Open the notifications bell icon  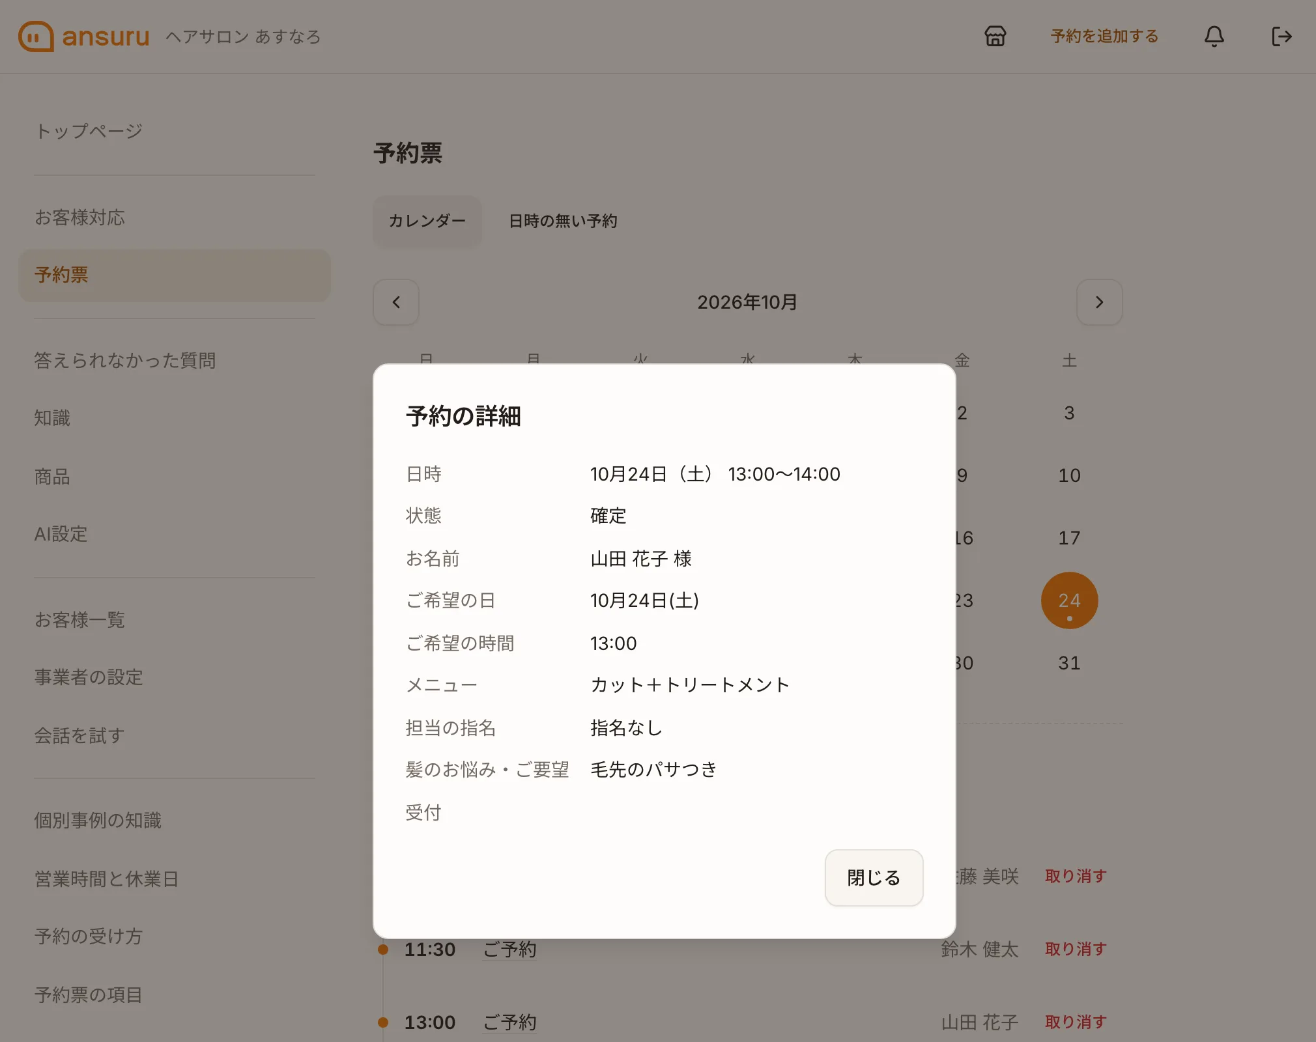(1214, 36)
